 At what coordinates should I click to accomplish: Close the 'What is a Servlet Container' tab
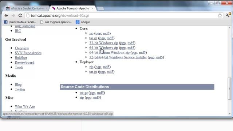pyautogui.click(x=47, y=8)
